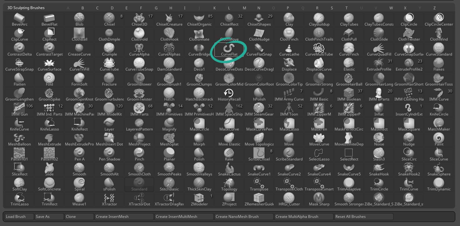Select the IMM SpaceShip brush

[229, 110]
